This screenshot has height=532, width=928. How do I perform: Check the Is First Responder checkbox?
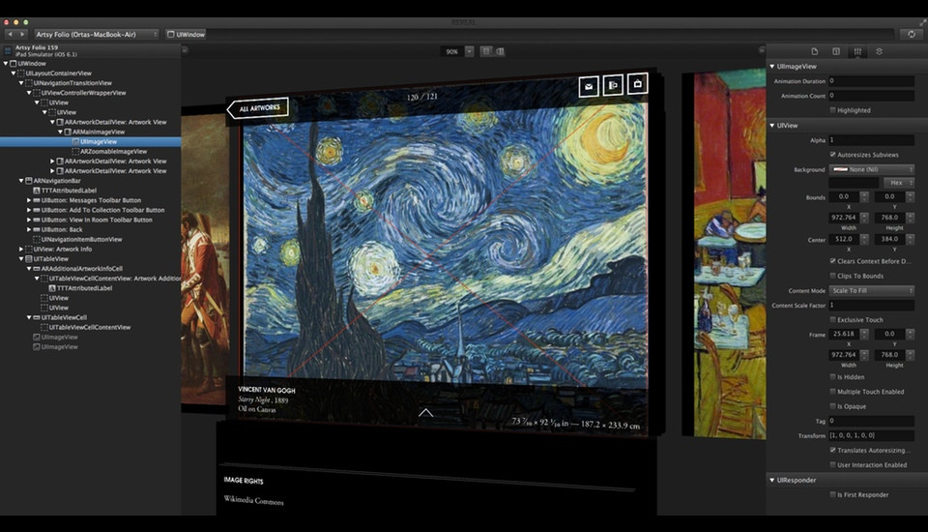(832, 494)
